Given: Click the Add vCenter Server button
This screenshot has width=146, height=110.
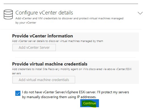Looking at the screenshot, I should (34, 47).
